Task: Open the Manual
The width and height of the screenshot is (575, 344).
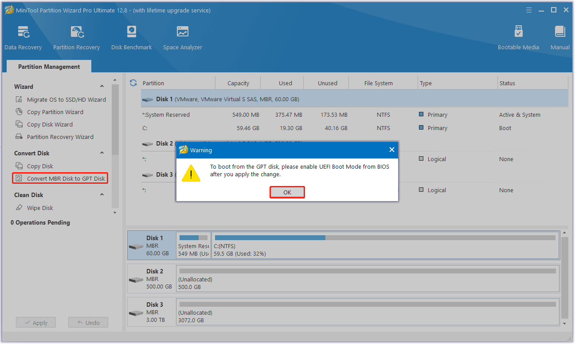Action: (560, 38)
